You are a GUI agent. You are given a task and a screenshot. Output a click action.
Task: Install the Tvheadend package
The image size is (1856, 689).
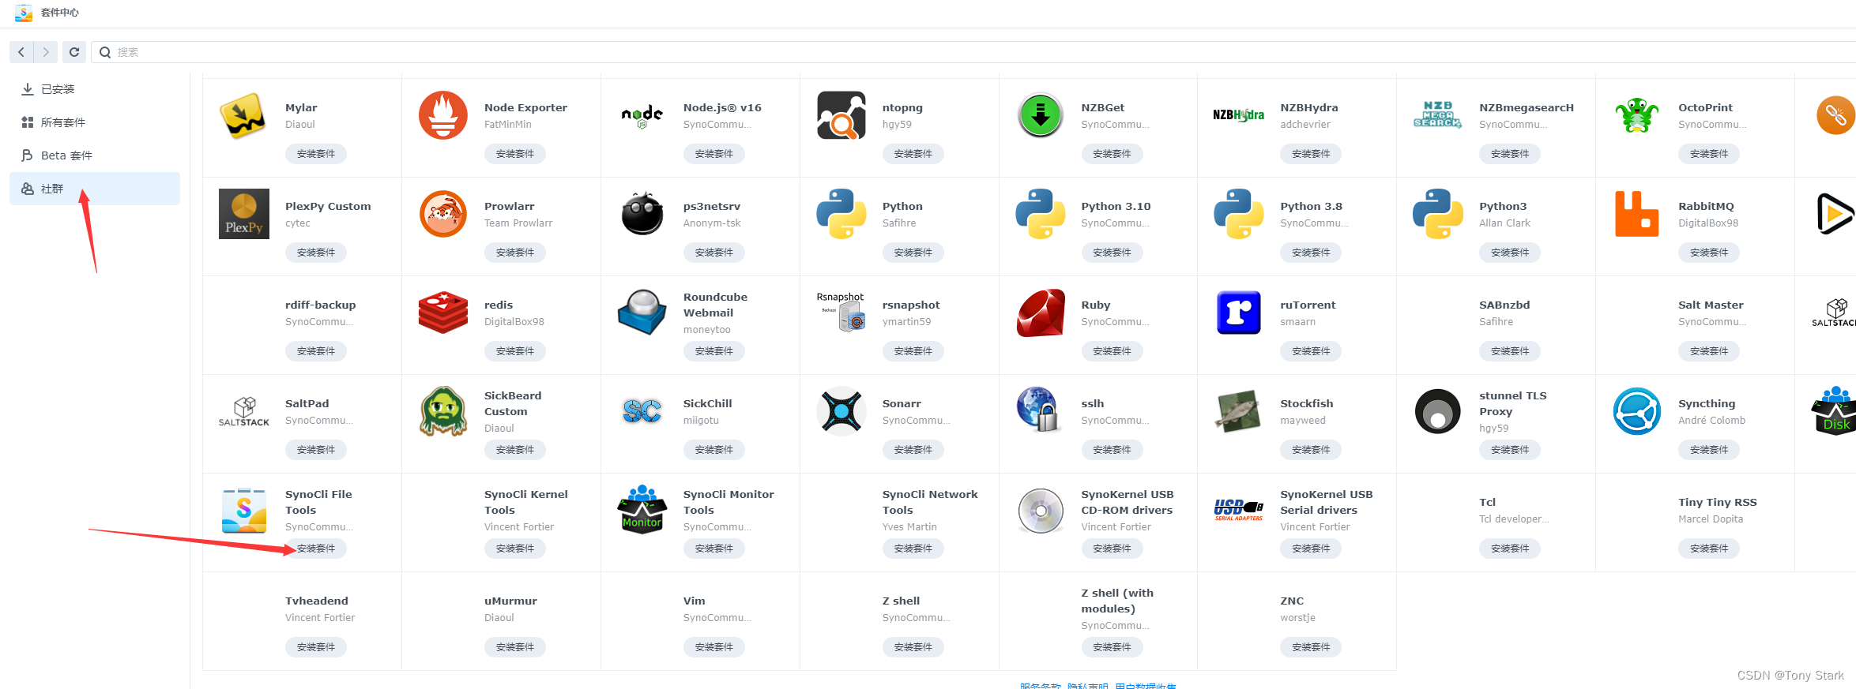tap(316, 647)
